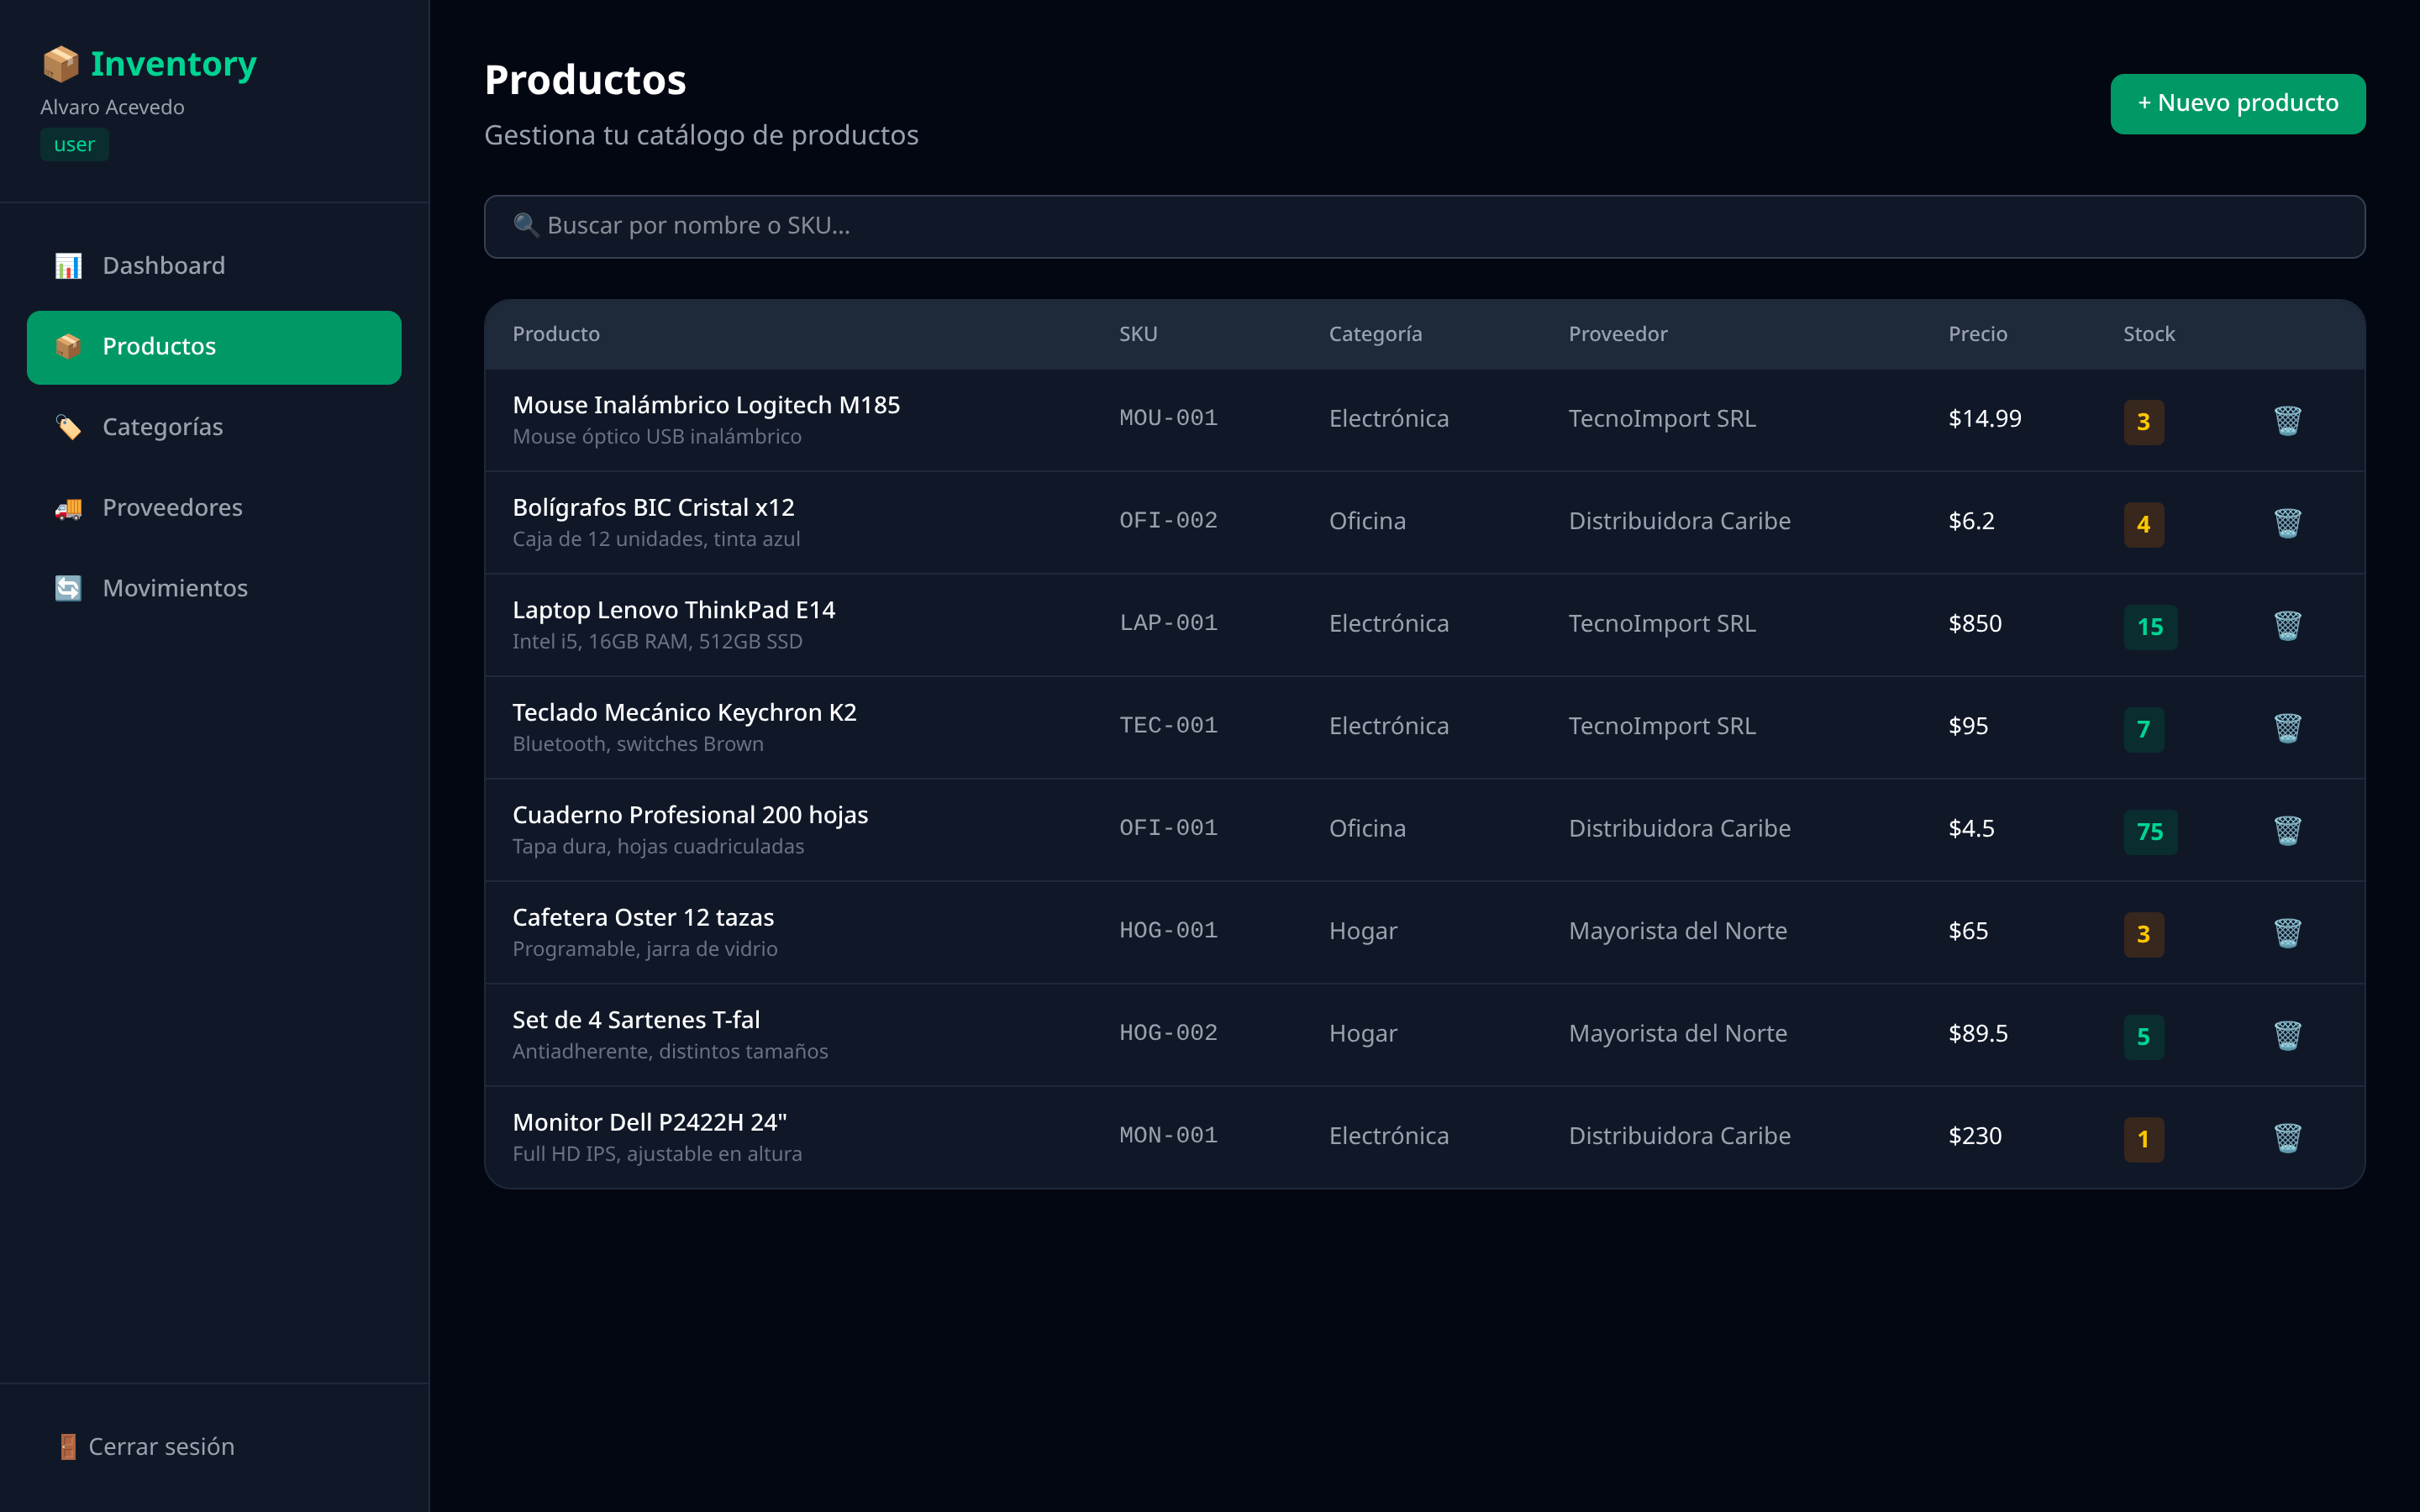The height and width of the screenshot is (1512, 2420).
Task: Click the magnifier icon in search bar
Action: pos(526,225)
